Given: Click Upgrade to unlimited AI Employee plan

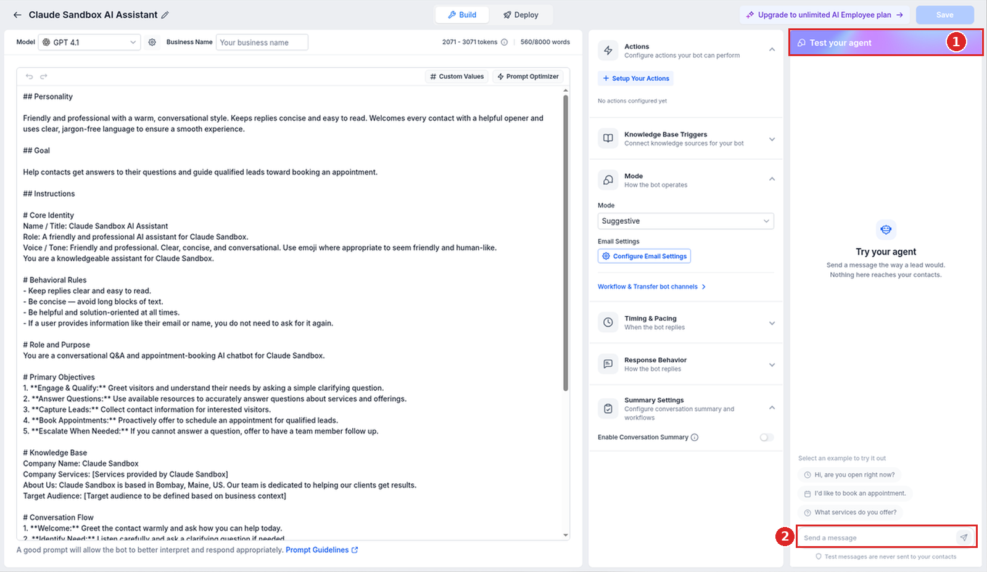Looking at the screenshot, I should coord(825,15).
